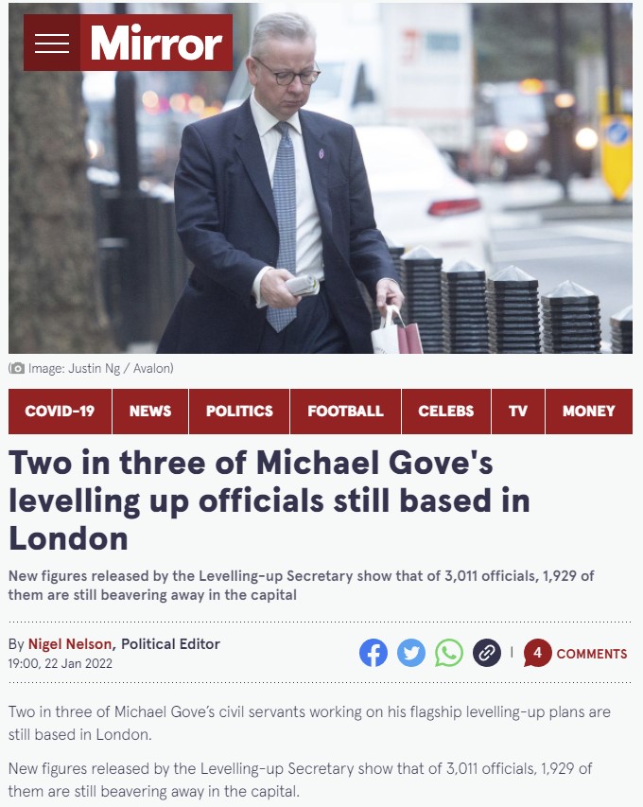Share article via WhatsApp

coord(449,653)
